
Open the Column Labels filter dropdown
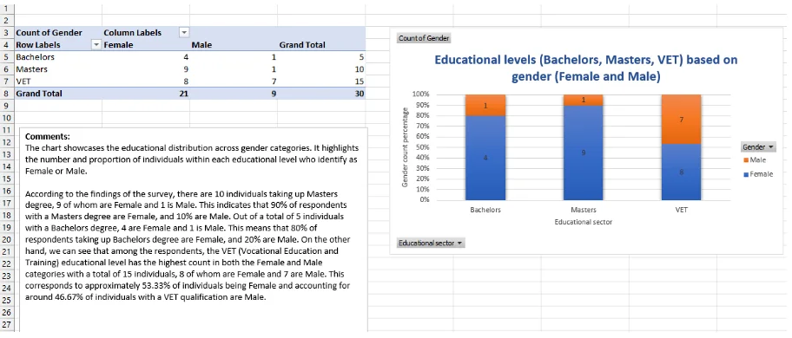[184, 33]
